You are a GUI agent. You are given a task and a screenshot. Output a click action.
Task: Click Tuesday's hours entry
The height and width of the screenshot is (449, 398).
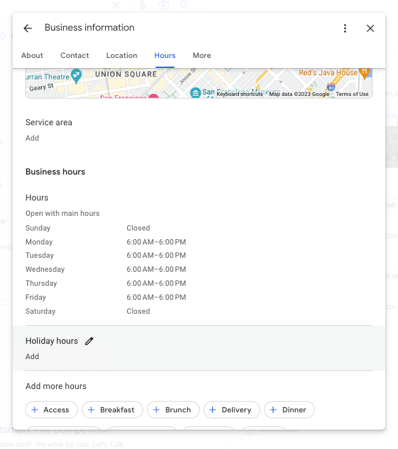coord(156,255)
